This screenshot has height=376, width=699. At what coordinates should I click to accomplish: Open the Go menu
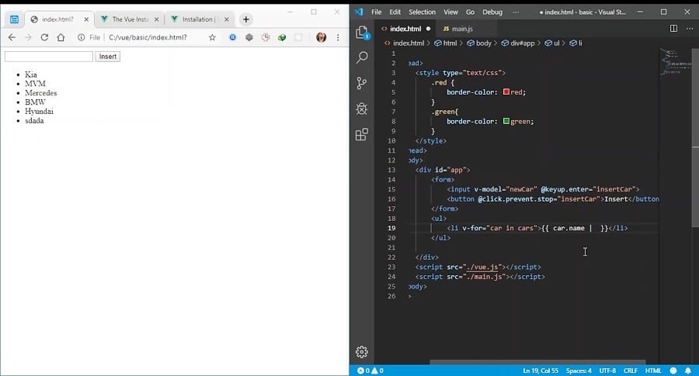[471, 12]
